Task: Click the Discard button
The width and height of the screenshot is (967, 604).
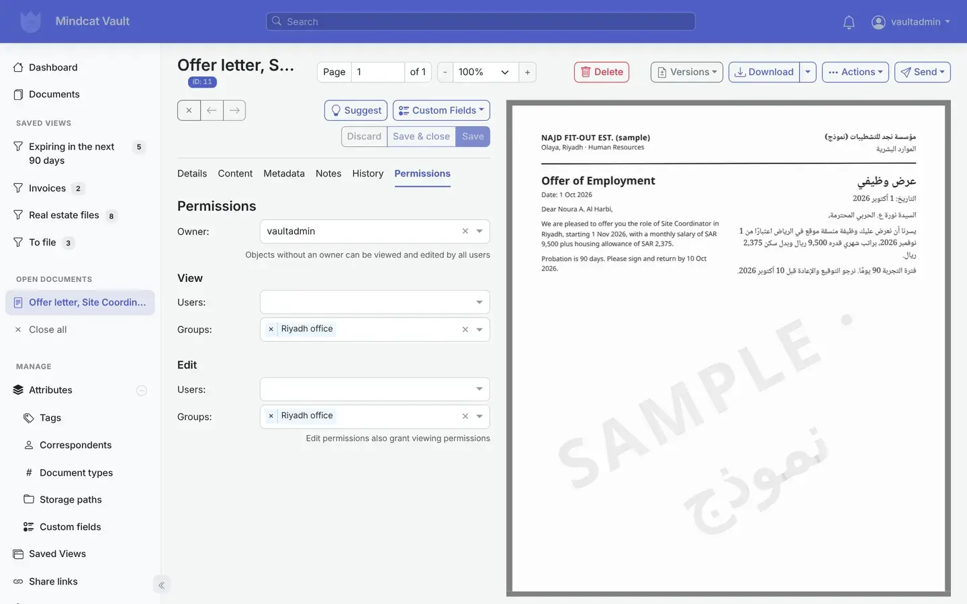Action: 364,136
